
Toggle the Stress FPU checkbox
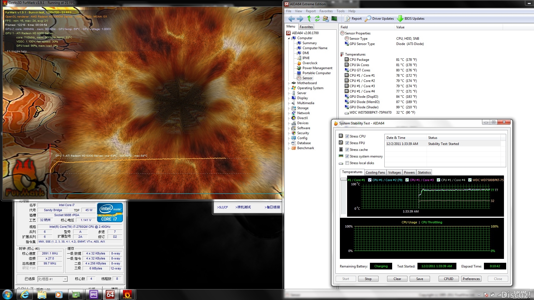coord(347,143)
